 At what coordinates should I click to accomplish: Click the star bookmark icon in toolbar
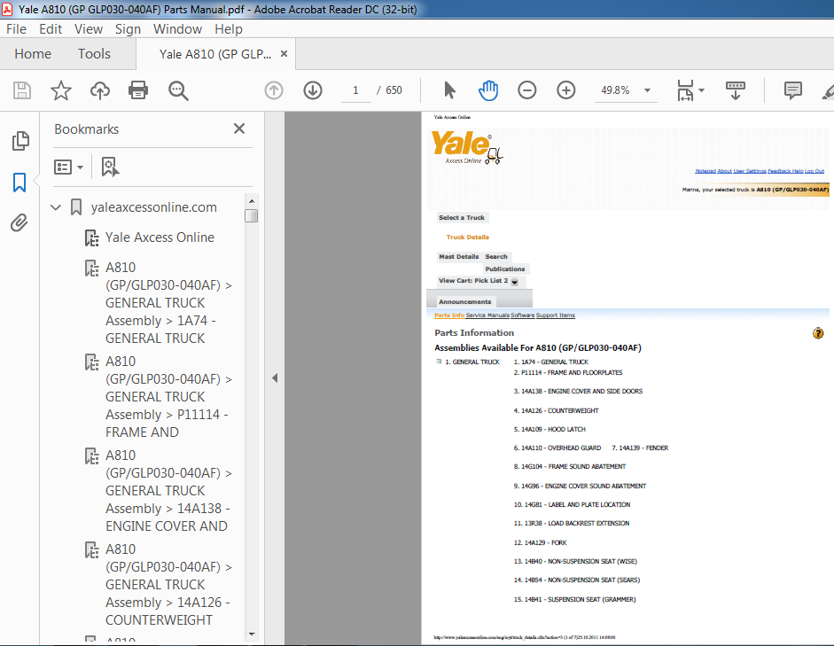61,90
